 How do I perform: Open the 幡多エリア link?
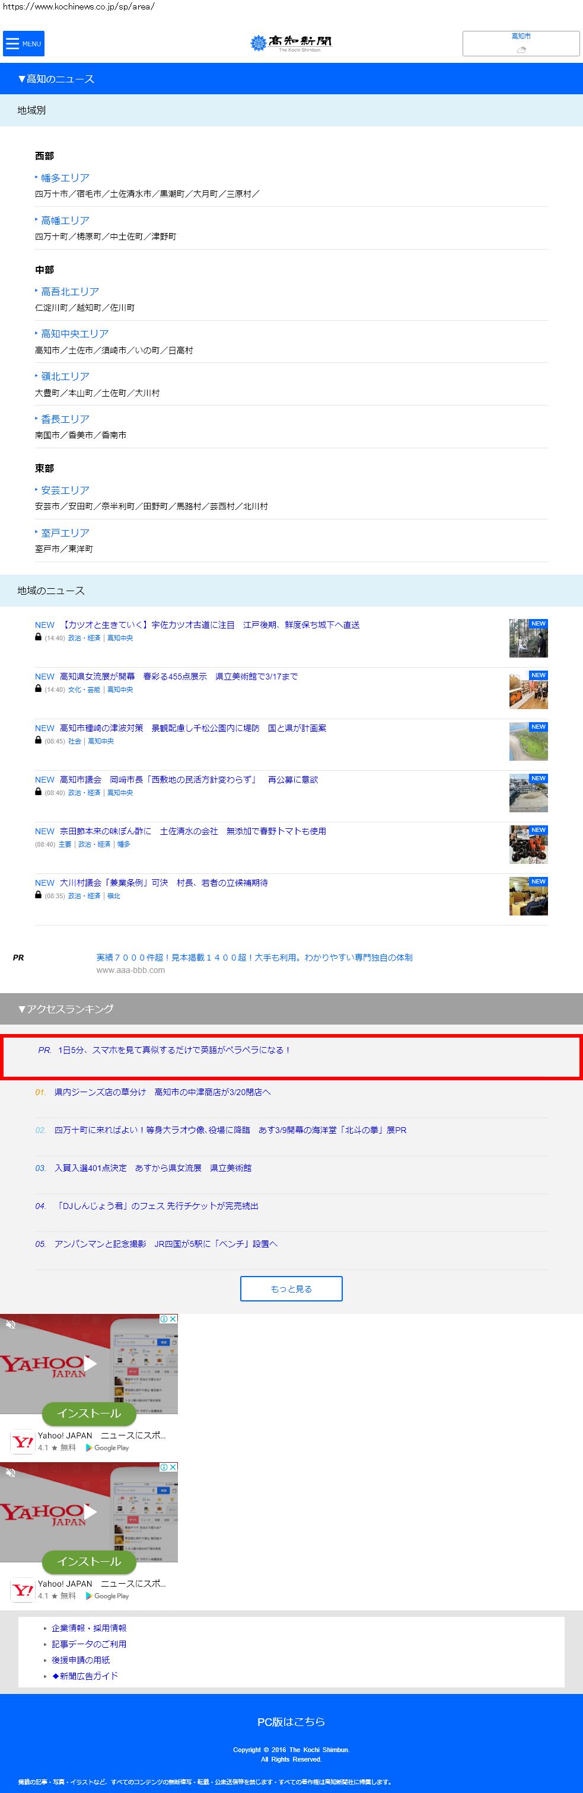[x=65, y=177]
